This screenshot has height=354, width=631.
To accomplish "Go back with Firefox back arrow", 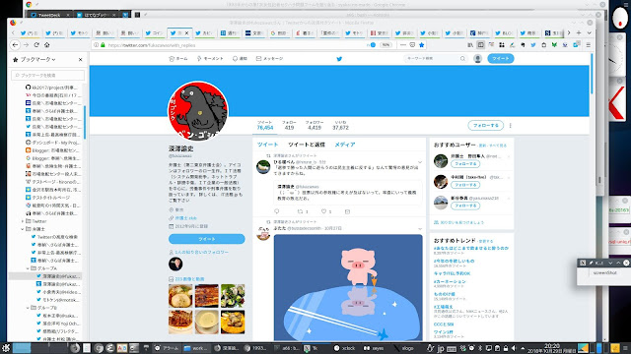I will pos(16,45).
